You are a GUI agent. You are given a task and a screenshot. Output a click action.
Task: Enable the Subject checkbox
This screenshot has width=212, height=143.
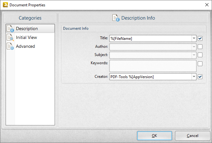point(200,55)
